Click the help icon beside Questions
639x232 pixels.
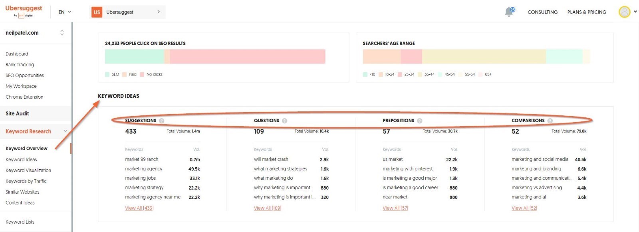click(284, 121)
